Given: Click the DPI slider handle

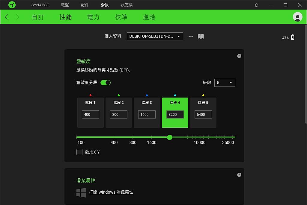Looking at the screenshot, I should click(x=170, y=137).
